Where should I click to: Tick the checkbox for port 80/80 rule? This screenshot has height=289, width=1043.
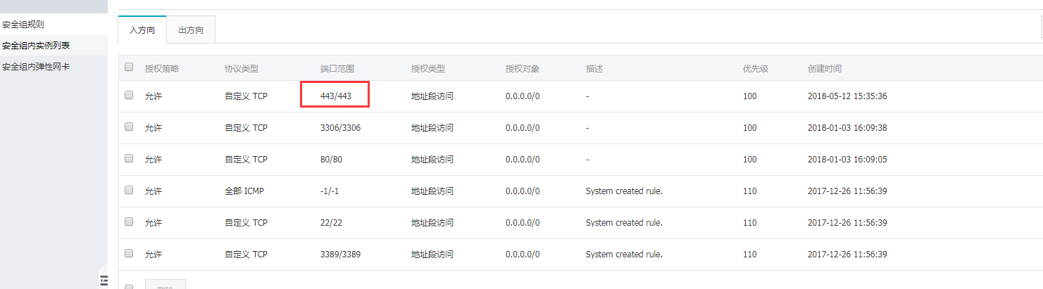129,159
